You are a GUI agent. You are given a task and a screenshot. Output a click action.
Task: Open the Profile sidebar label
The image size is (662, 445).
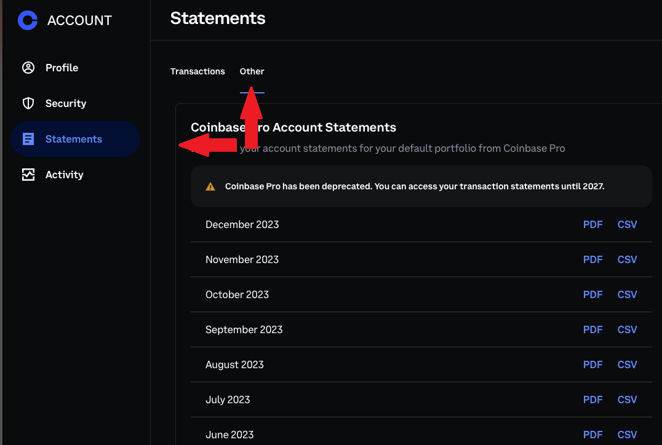62,68
